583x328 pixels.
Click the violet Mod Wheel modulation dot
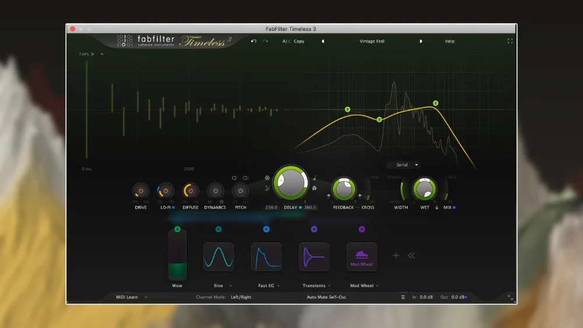(x=362, y=229)
